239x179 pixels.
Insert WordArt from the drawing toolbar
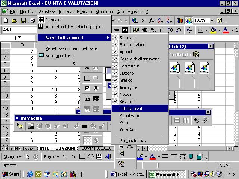(108, 157)
